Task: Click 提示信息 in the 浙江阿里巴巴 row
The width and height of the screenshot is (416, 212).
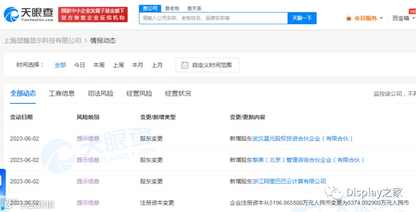Action: coord(88,182)
